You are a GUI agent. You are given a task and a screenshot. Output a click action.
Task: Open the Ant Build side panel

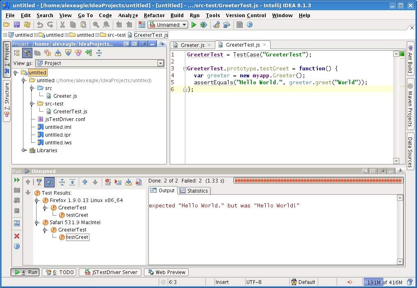[410, 59]
